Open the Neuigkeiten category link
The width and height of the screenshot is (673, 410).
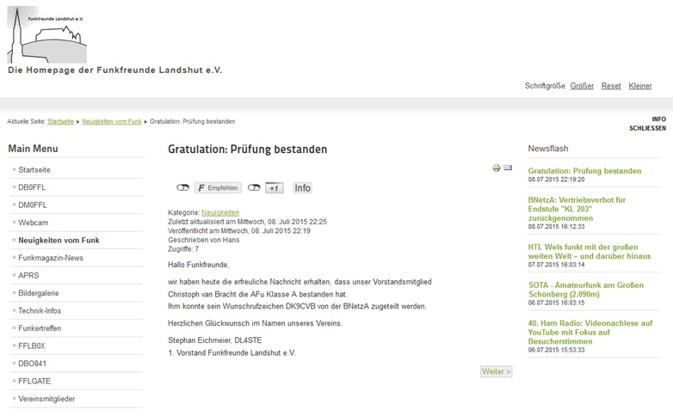pos(220,212)
